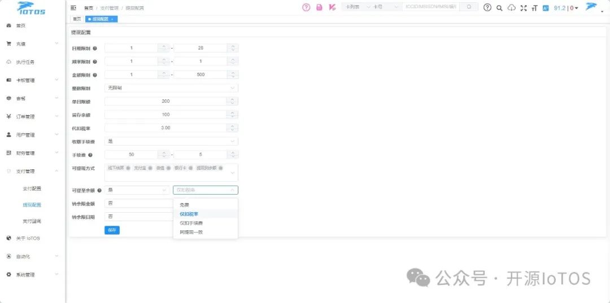Click the pink document icon in the header
The image size is (610, 303).
coord(319,7)
